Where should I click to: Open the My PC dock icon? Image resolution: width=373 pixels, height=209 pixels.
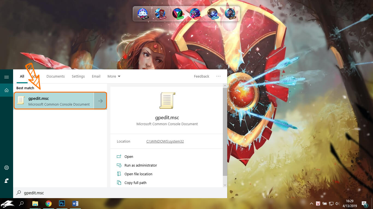(142, 14)
